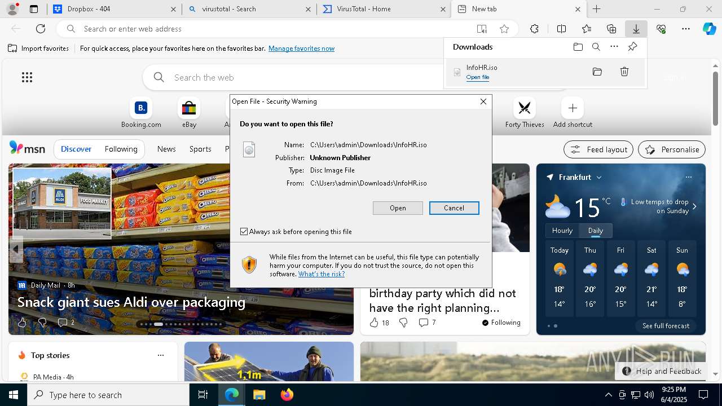Click Manage favorites now link

point(301,48)
